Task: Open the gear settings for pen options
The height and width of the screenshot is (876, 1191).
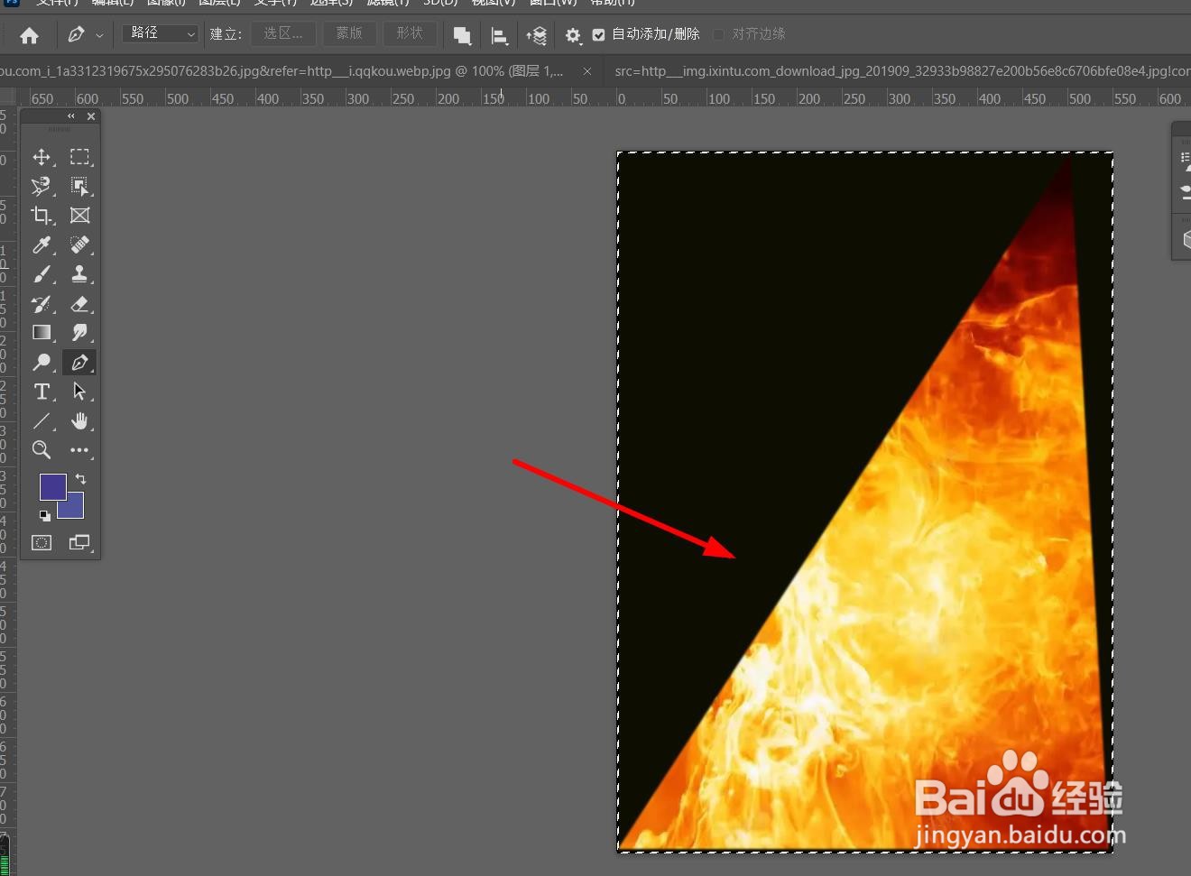Action: click(573, 35)
